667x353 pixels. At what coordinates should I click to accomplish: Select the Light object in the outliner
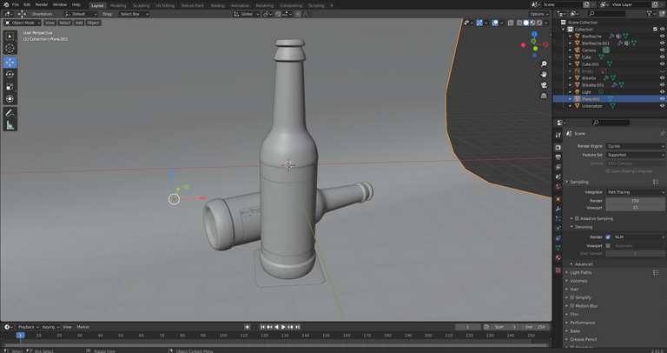tap(584, 91)
